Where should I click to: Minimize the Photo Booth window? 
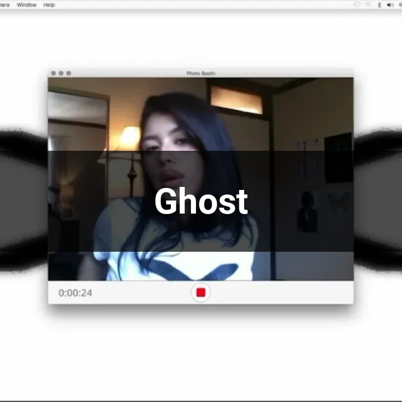61,73
